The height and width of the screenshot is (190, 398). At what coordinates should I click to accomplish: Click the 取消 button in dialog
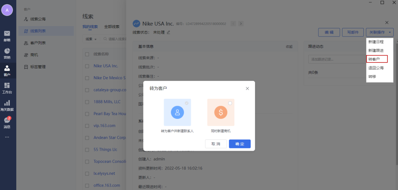216,144
